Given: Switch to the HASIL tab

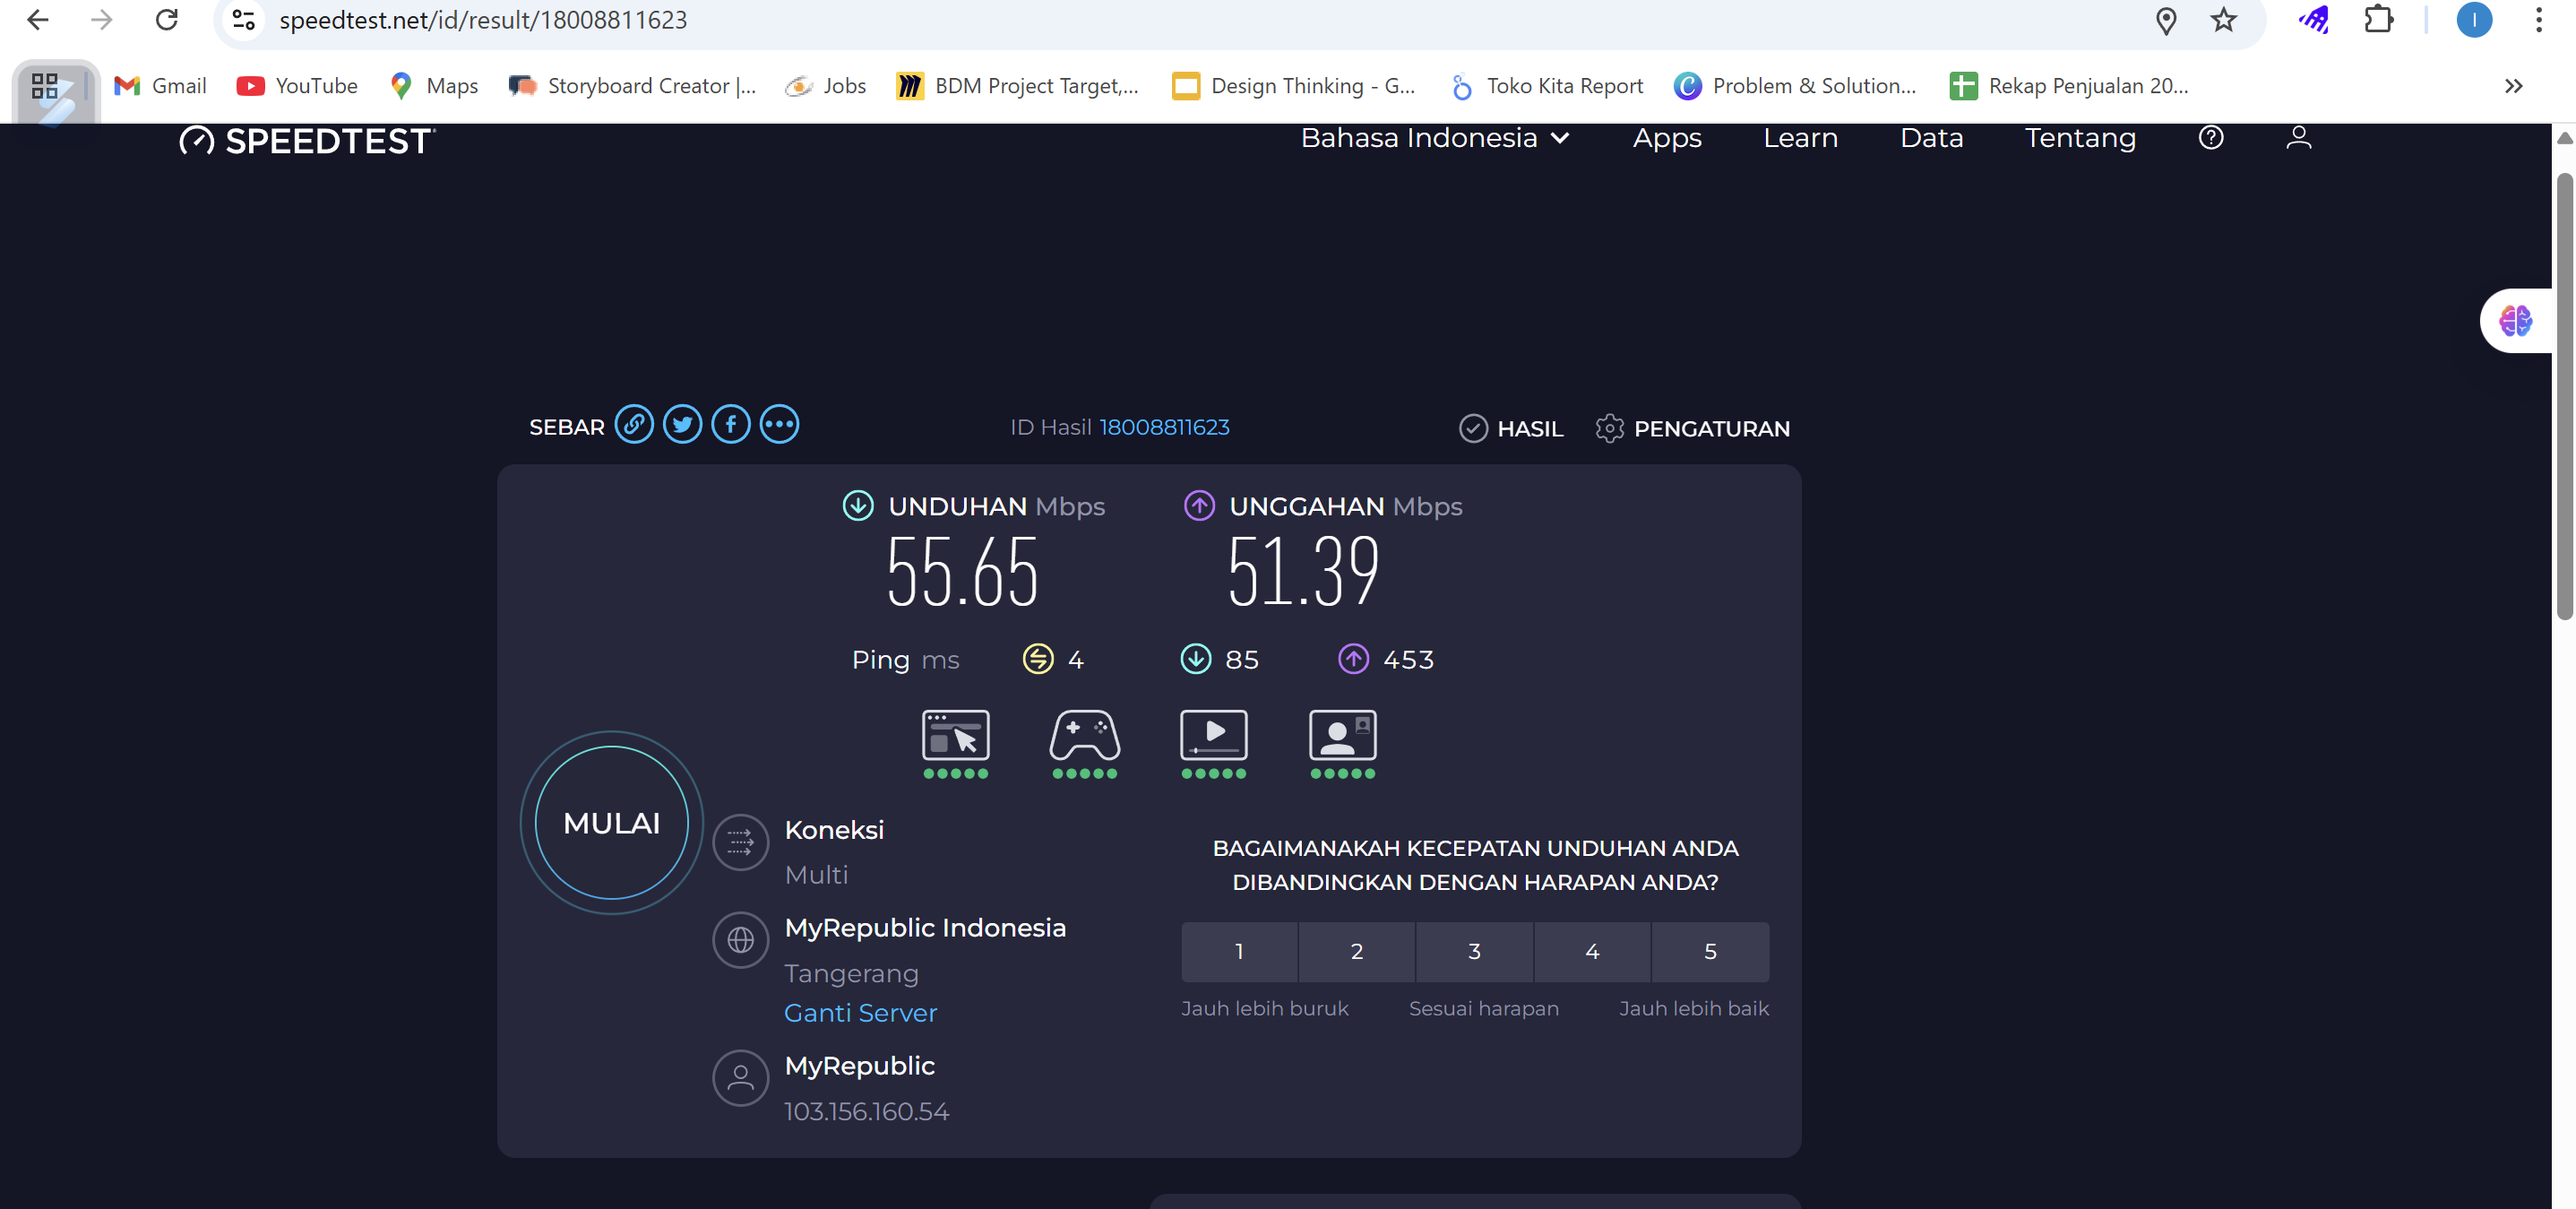Looking at the screenshot, I should click(1511, 428).
